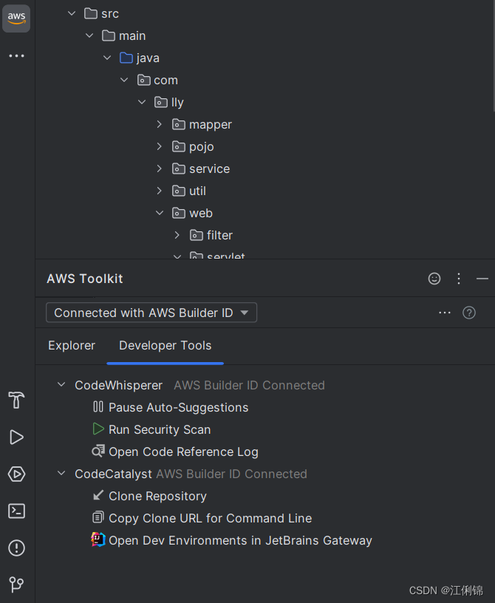The image size is (495, 603).
Task: Expand the util package chevron
Action: (160, 191)
